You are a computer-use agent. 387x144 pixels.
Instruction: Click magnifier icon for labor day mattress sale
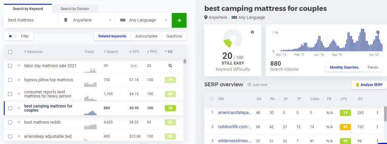tap(170, 66)
